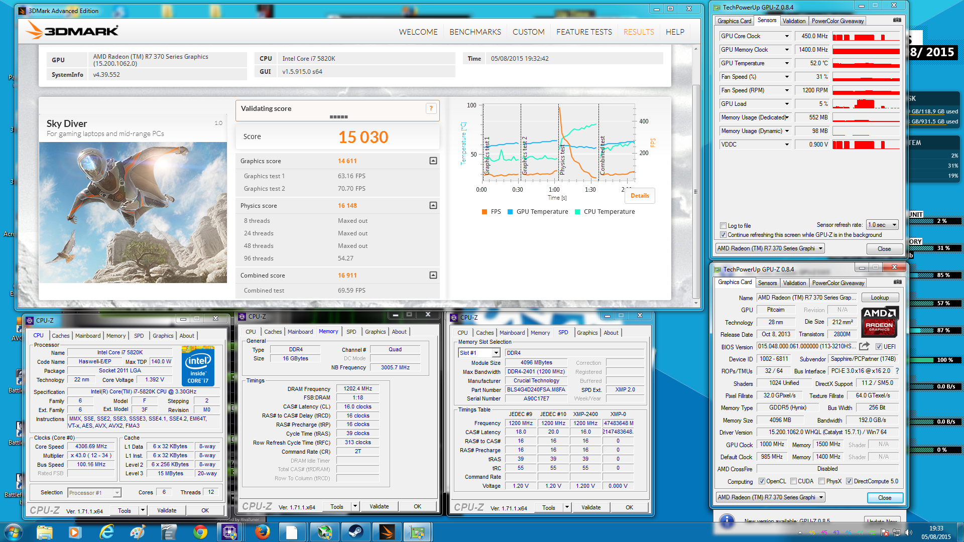Click the help question mark beside Validating score
The width and height of the screenshot is (964, 542).
[431, 108]
